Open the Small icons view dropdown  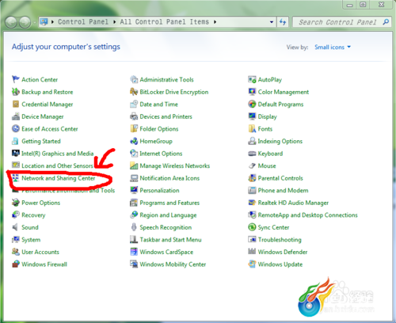click(333, 47)
